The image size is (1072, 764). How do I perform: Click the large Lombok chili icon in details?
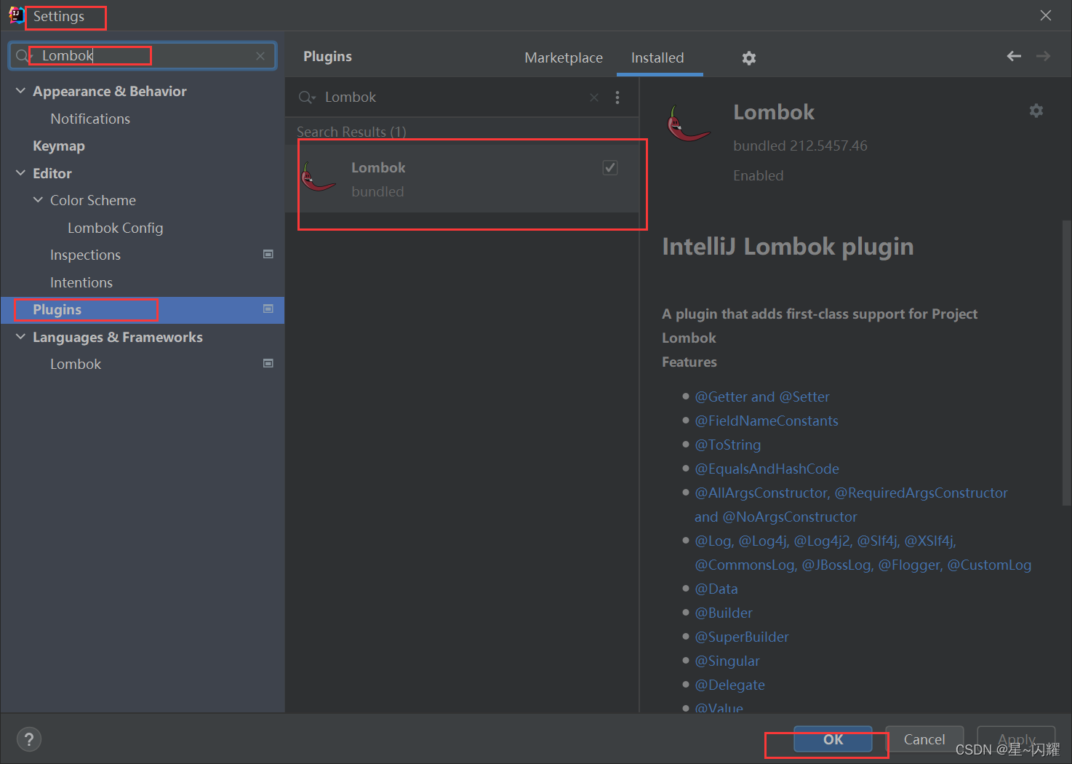click(687, 123)
